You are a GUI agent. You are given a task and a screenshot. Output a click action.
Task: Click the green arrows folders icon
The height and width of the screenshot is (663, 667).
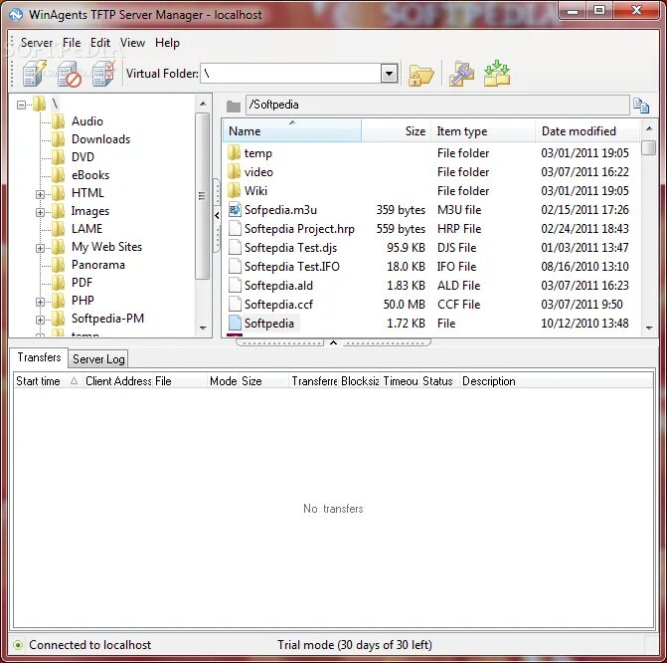[497, 74]
